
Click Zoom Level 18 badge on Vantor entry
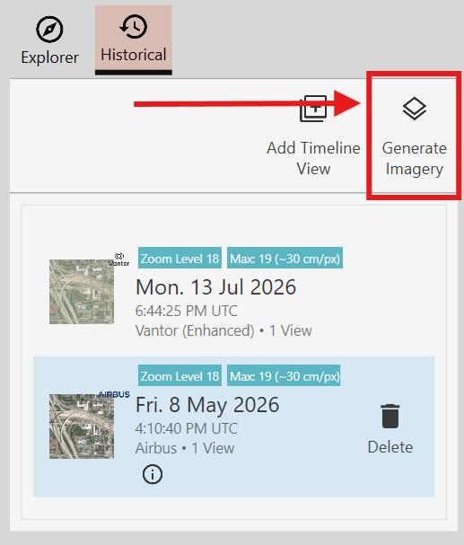pos(179,258)
